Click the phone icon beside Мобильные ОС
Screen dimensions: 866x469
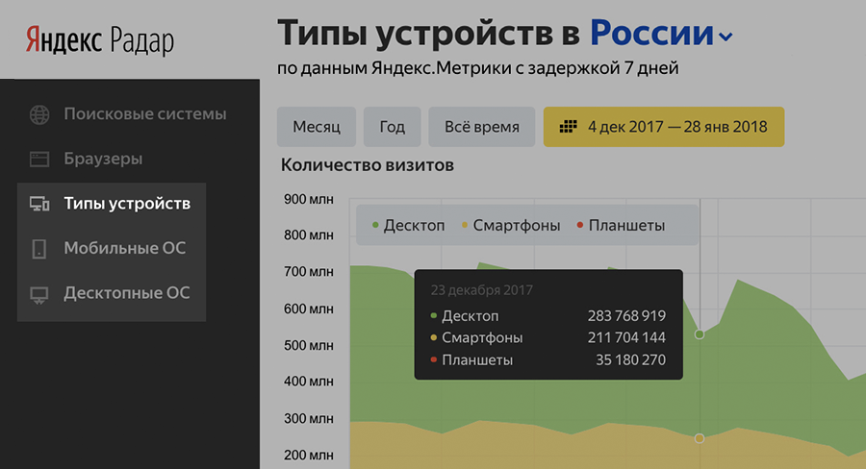coord(39,249)
